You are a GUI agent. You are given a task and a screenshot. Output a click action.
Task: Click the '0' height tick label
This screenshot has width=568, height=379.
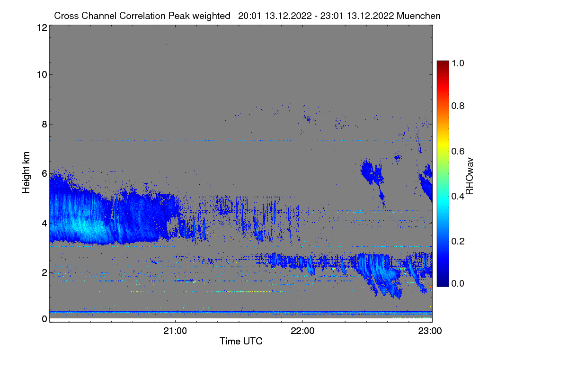tap(44, 319)
